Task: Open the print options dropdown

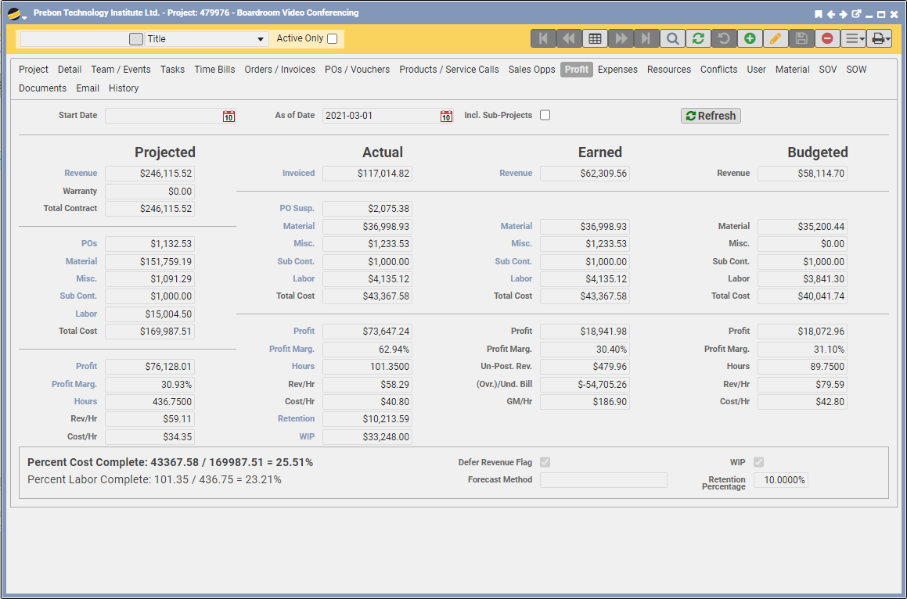Action: click(880, 38)
